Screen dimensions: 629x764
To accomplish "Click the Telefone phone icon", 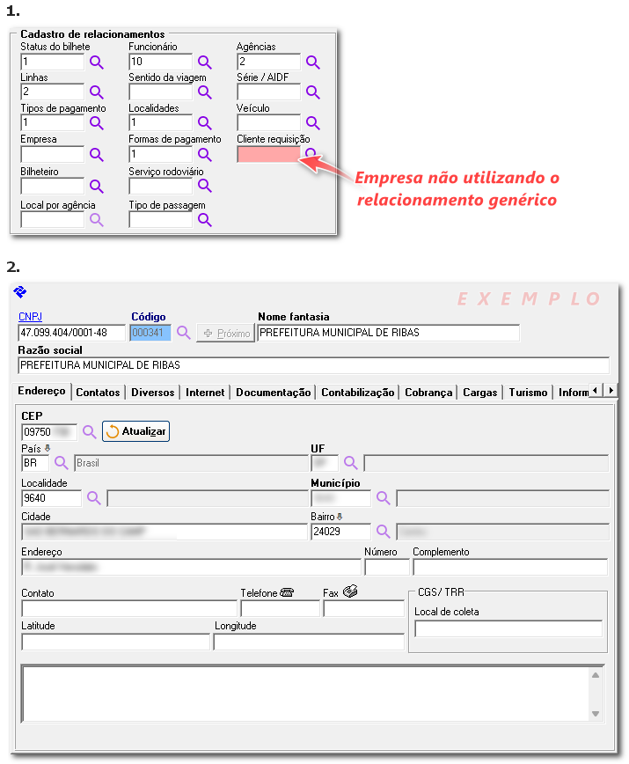I will (x=287, y=592).
